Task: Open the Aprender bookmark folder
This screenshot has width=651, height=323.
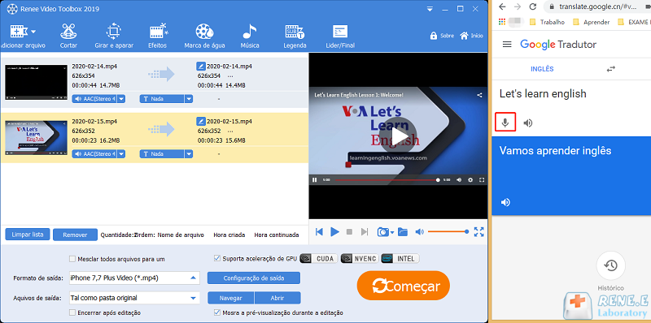Action: (592, 22)
